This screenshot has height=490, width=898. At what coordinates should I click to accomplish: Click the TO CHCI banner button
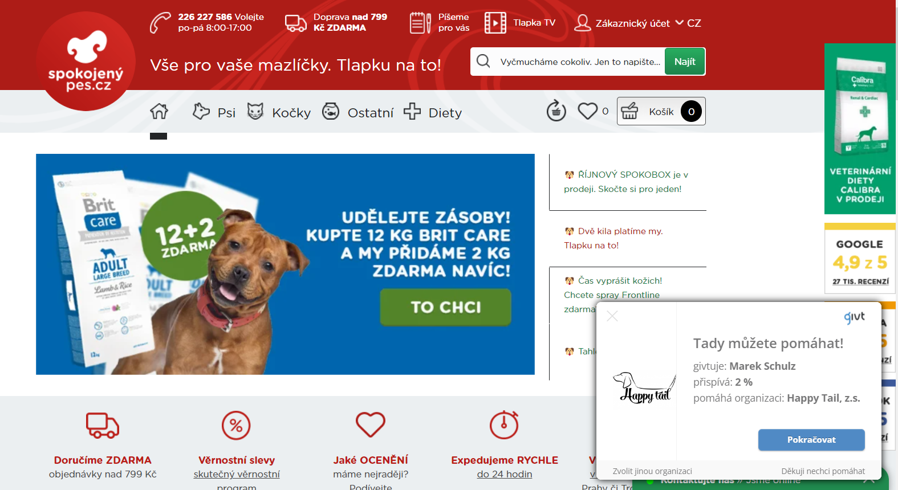coord(446,307)
